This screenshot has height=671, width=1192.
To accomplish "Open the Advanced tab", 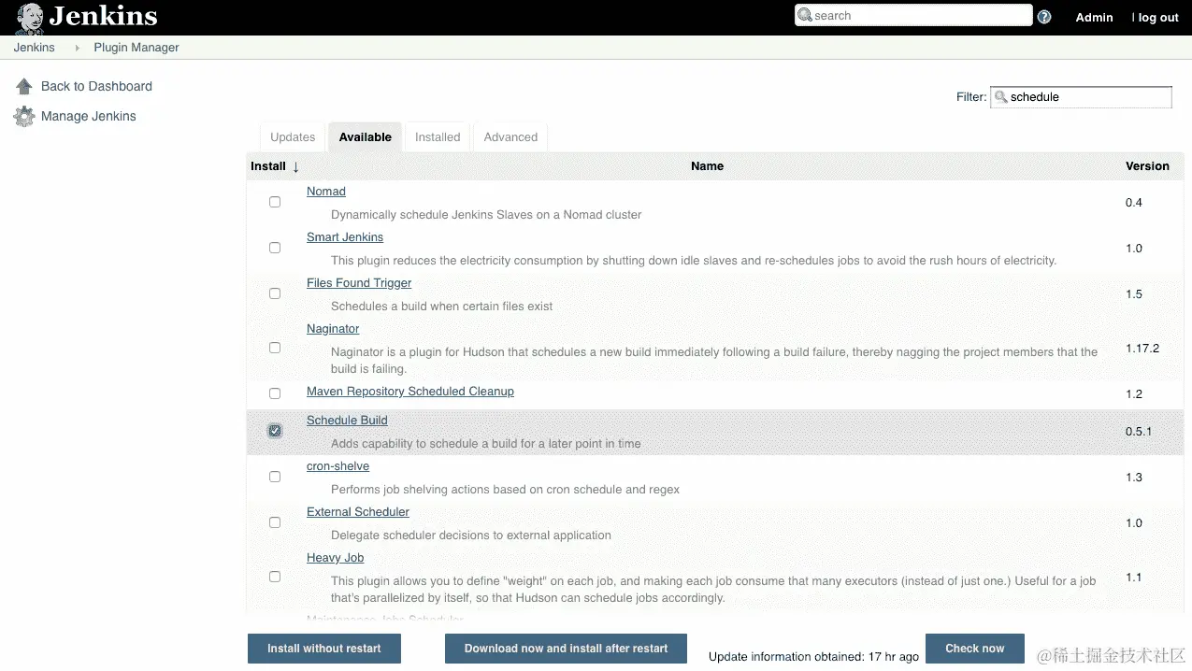I will click(x=510, y=136).
